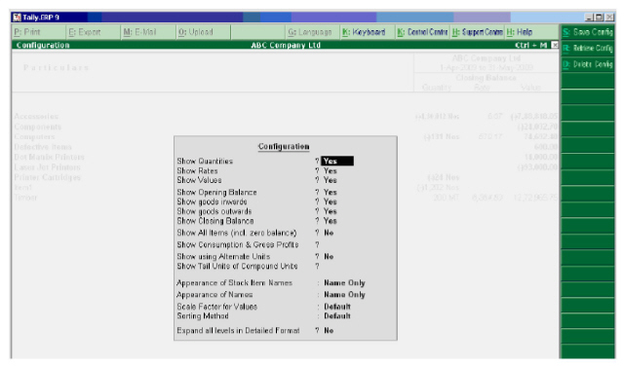
Task: Click Save Config in the right panel
Action: tap(588, 32)
